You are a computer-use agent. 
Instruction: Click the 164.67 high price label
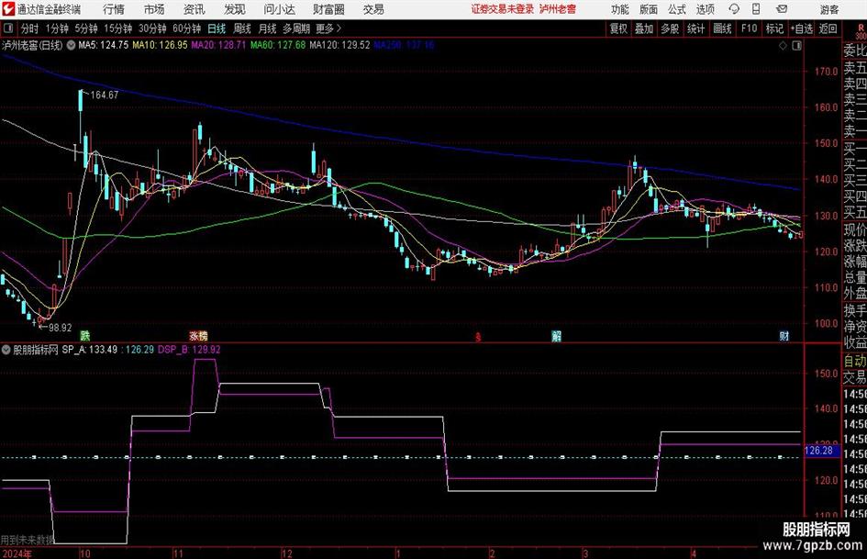(x=105, y=95)
